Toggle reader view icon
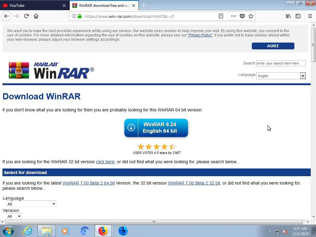The image size is (316, 237). pos(221,16)
